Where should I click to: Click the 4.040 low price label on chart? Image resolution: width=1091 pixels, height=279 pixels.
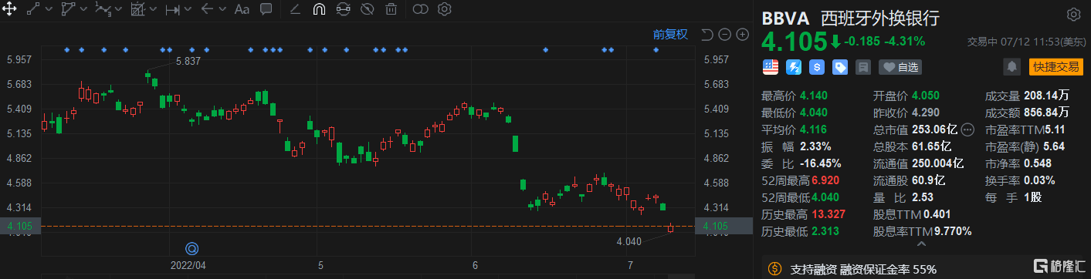pos(629,241)
